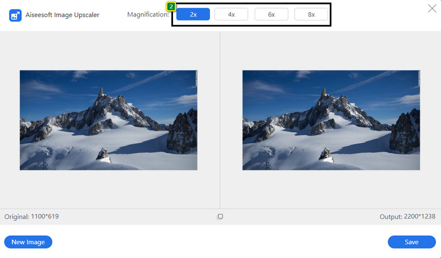The width and height of the screenshot is (441, 258).
Task: Click the upscaled output preview on right
Action: 331,120
